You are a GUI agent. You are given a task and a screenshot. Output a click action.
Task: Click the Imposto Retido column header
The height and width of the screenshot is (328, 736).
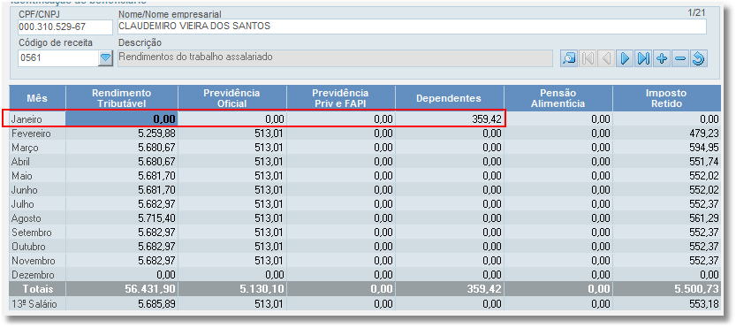click(666, 98)
